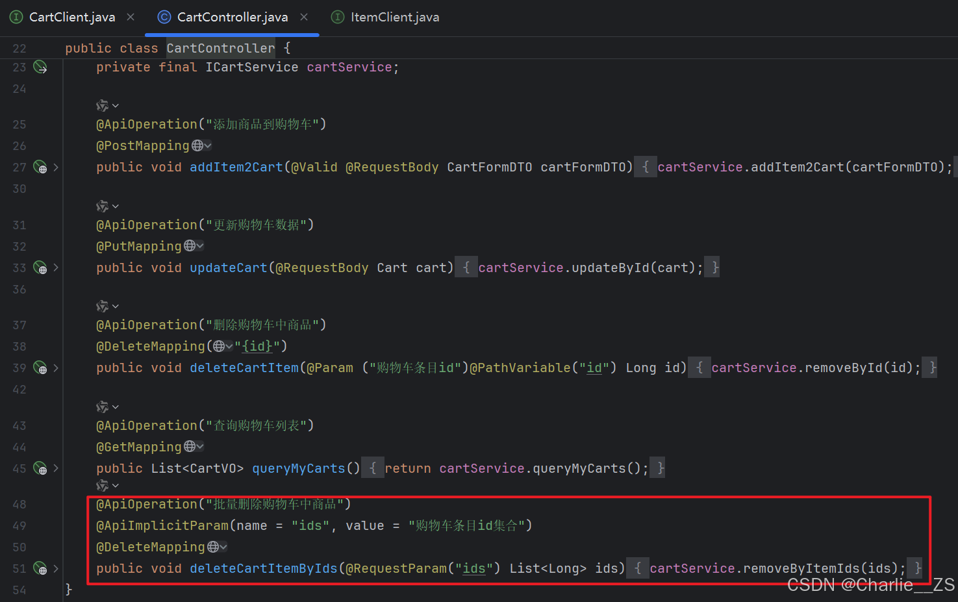Click the ICartService type on line 23
The image size is (958, 602).
pyautogui.click(x=252, y=67)
